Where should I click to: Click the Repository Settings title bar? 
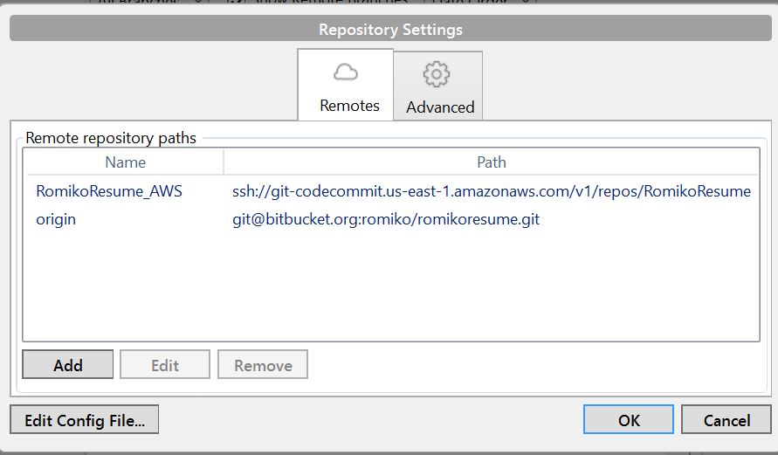pyautogui.click(x=389, y=30)
